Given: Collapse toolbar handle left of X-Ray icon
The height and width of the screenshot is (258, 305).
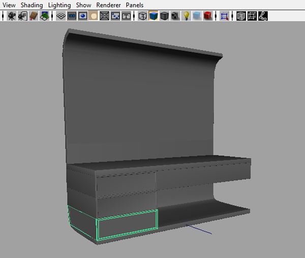Looking at the screenshot, I should click(232, 16).
